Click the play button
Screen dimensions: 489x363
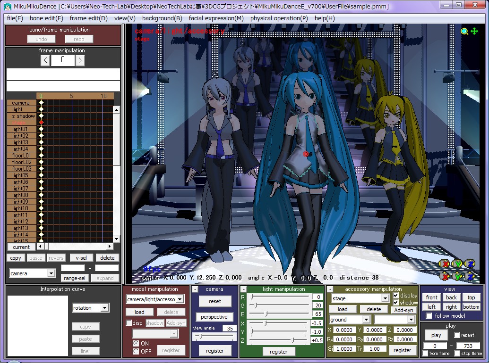436,335
